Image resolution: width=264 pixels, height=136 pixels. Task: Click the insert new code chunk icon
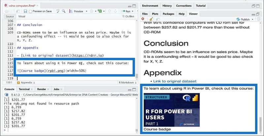pos(100,11)
